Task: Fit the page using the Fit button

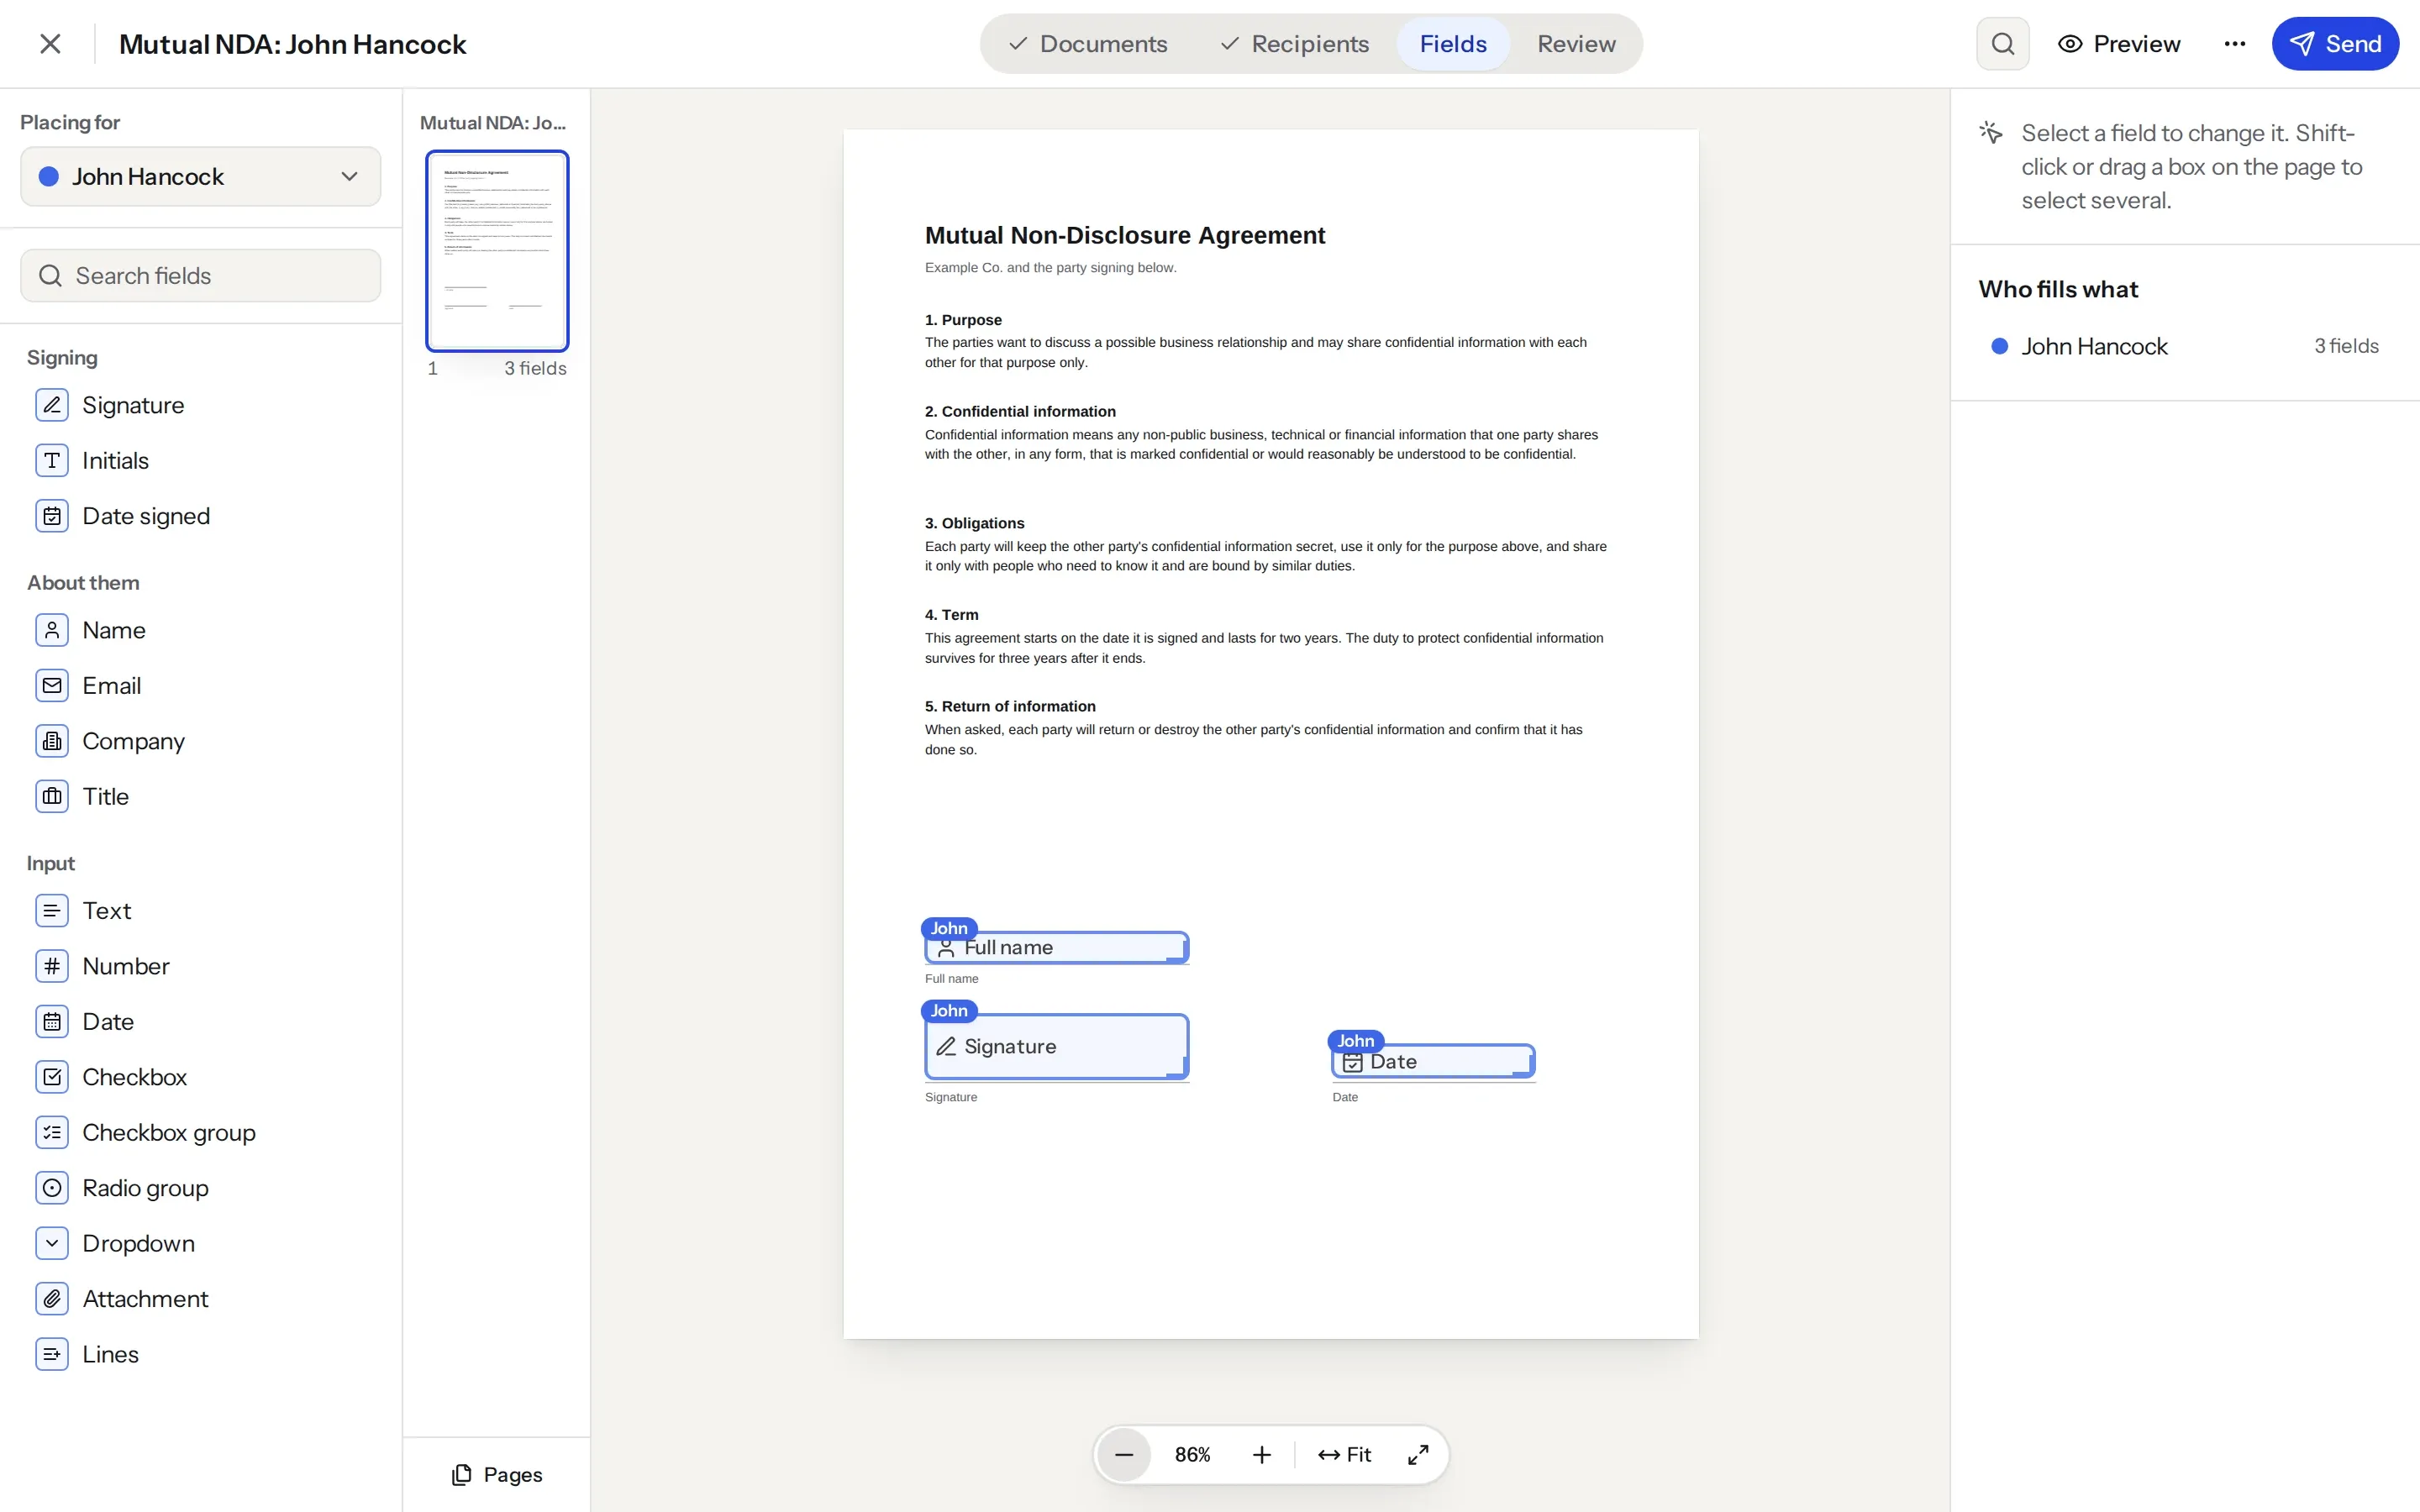Action: tap(1344, 1455)
